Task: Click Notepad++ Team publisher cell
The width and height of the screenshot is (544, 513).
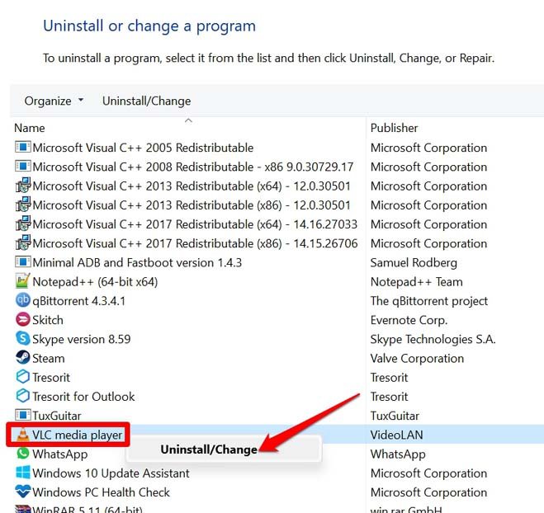Action: tap(416, 282)
